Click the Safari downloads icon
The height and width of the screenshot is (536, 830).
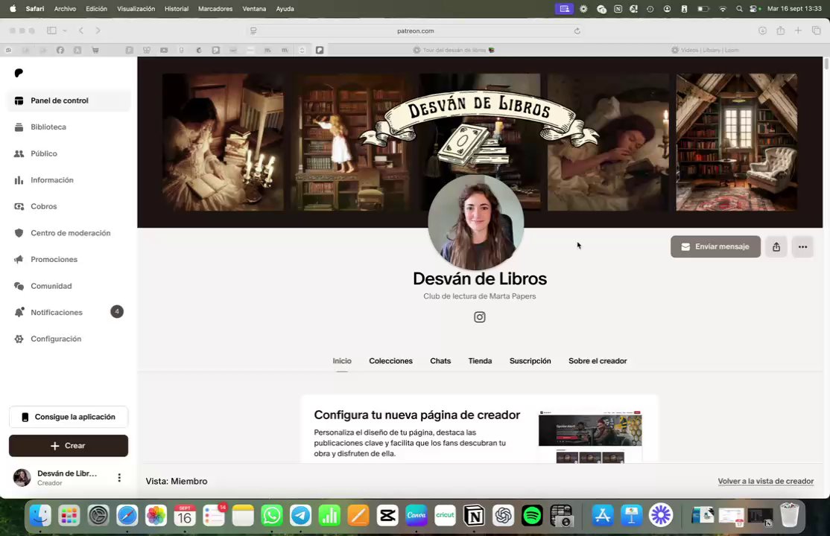[x=762, y=31]
